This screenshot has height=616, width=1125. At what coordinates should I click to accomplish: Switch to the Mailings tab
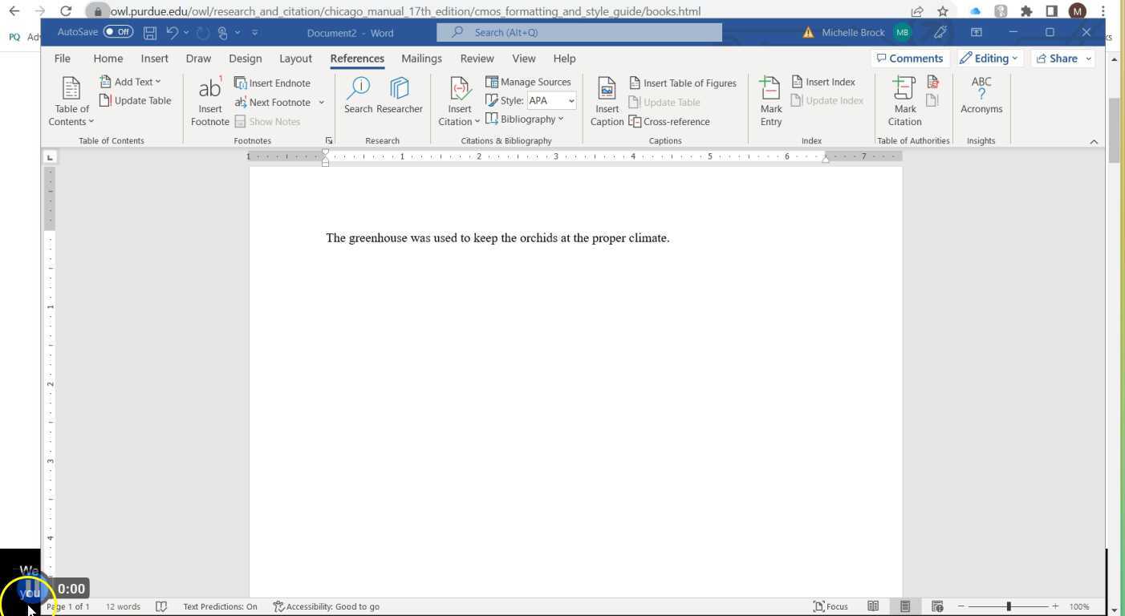click(421, 58)
